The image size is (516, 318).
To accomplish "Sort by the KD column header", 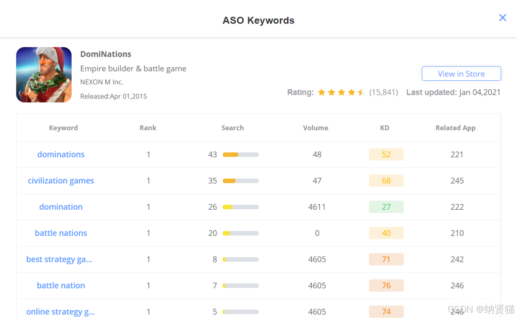I will click(x=385, y=128).
